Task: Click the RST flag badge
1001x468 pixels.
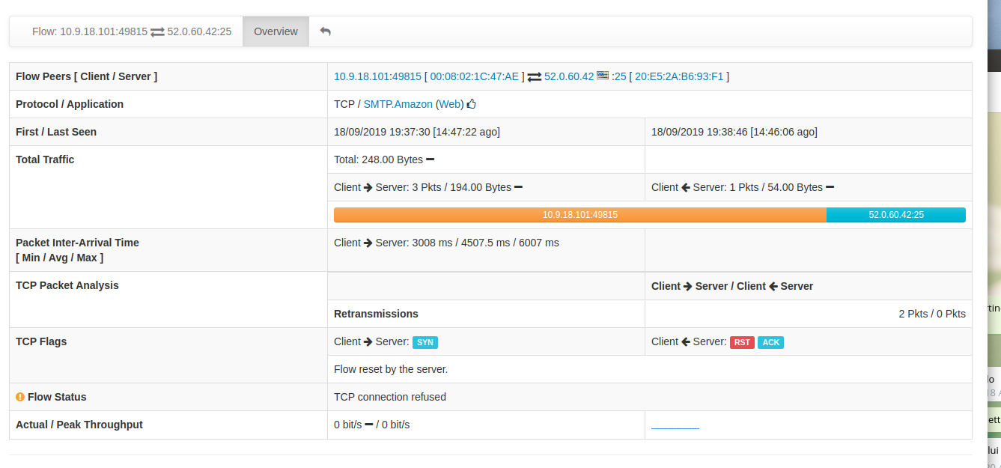Action: coord(742,342)
